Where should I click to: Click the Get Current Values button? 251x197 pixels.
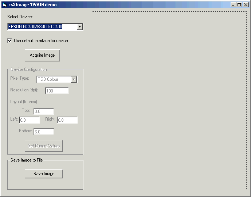click(x=44, y=146)
